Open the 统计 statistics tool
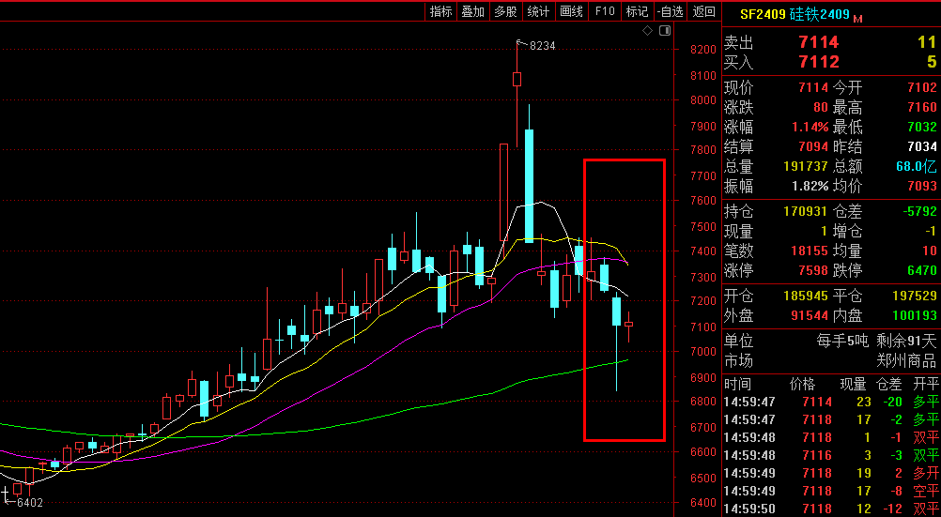The image size is (941, 517). (x=538, y=11)
